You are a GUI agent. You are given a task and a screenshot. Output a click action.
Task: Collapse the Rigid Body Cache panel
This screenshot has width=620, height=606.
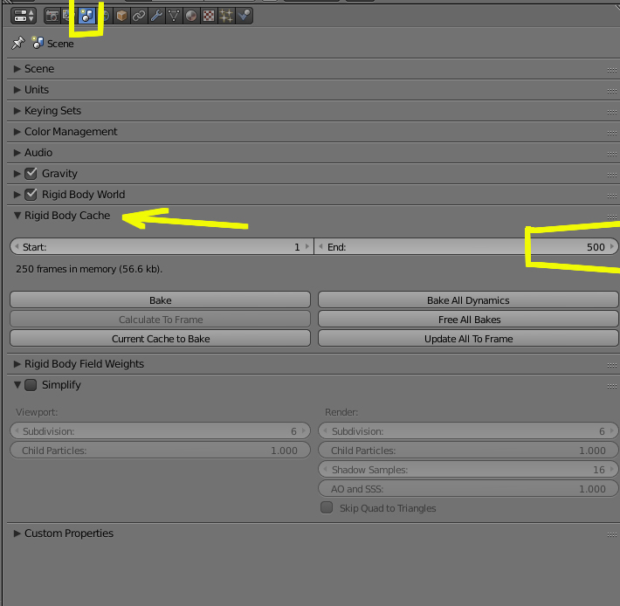pyautogui.click(x=17, y=216)
